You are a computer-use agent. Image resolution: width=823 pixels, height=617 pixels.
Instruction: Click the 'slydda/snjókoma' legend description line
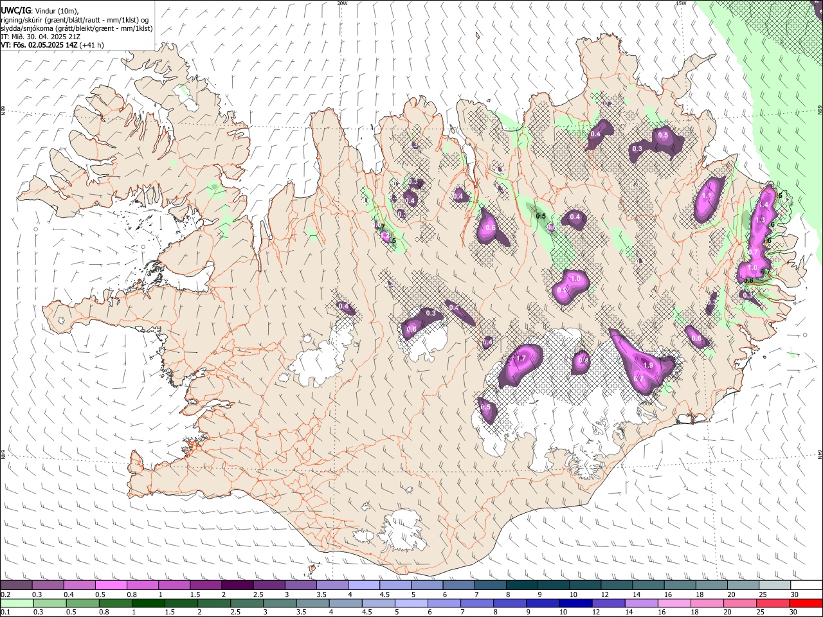click(77, 28)
